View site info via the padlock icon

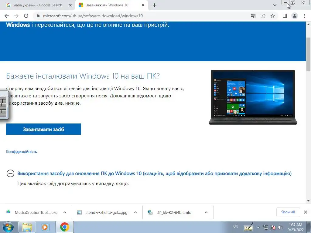39,16
